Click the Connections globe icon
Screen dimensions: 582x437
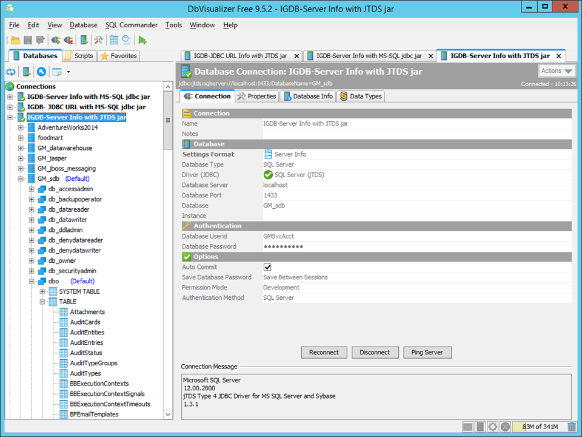10,87
